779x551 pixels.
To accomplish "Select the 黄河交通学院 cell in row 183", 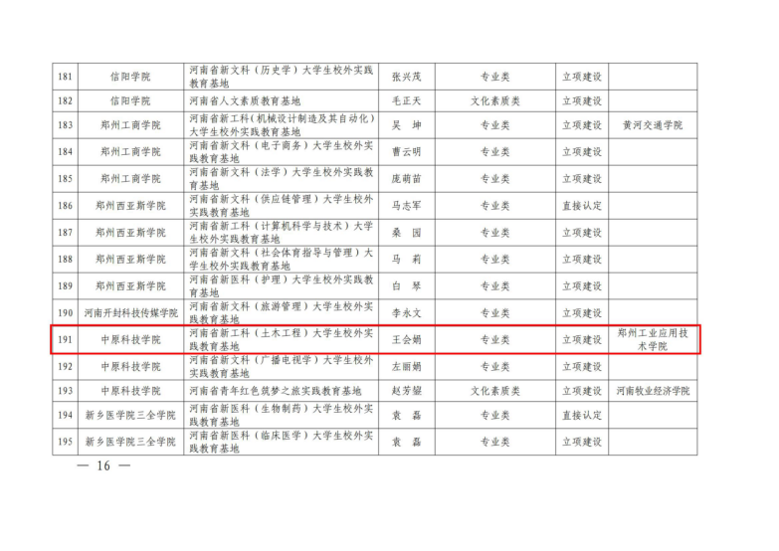I will coord(653,126).
